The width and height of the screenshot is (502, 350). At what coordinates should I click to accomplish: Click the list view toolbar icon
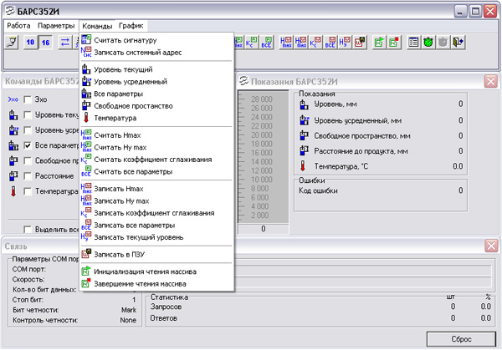click(413, 43)
